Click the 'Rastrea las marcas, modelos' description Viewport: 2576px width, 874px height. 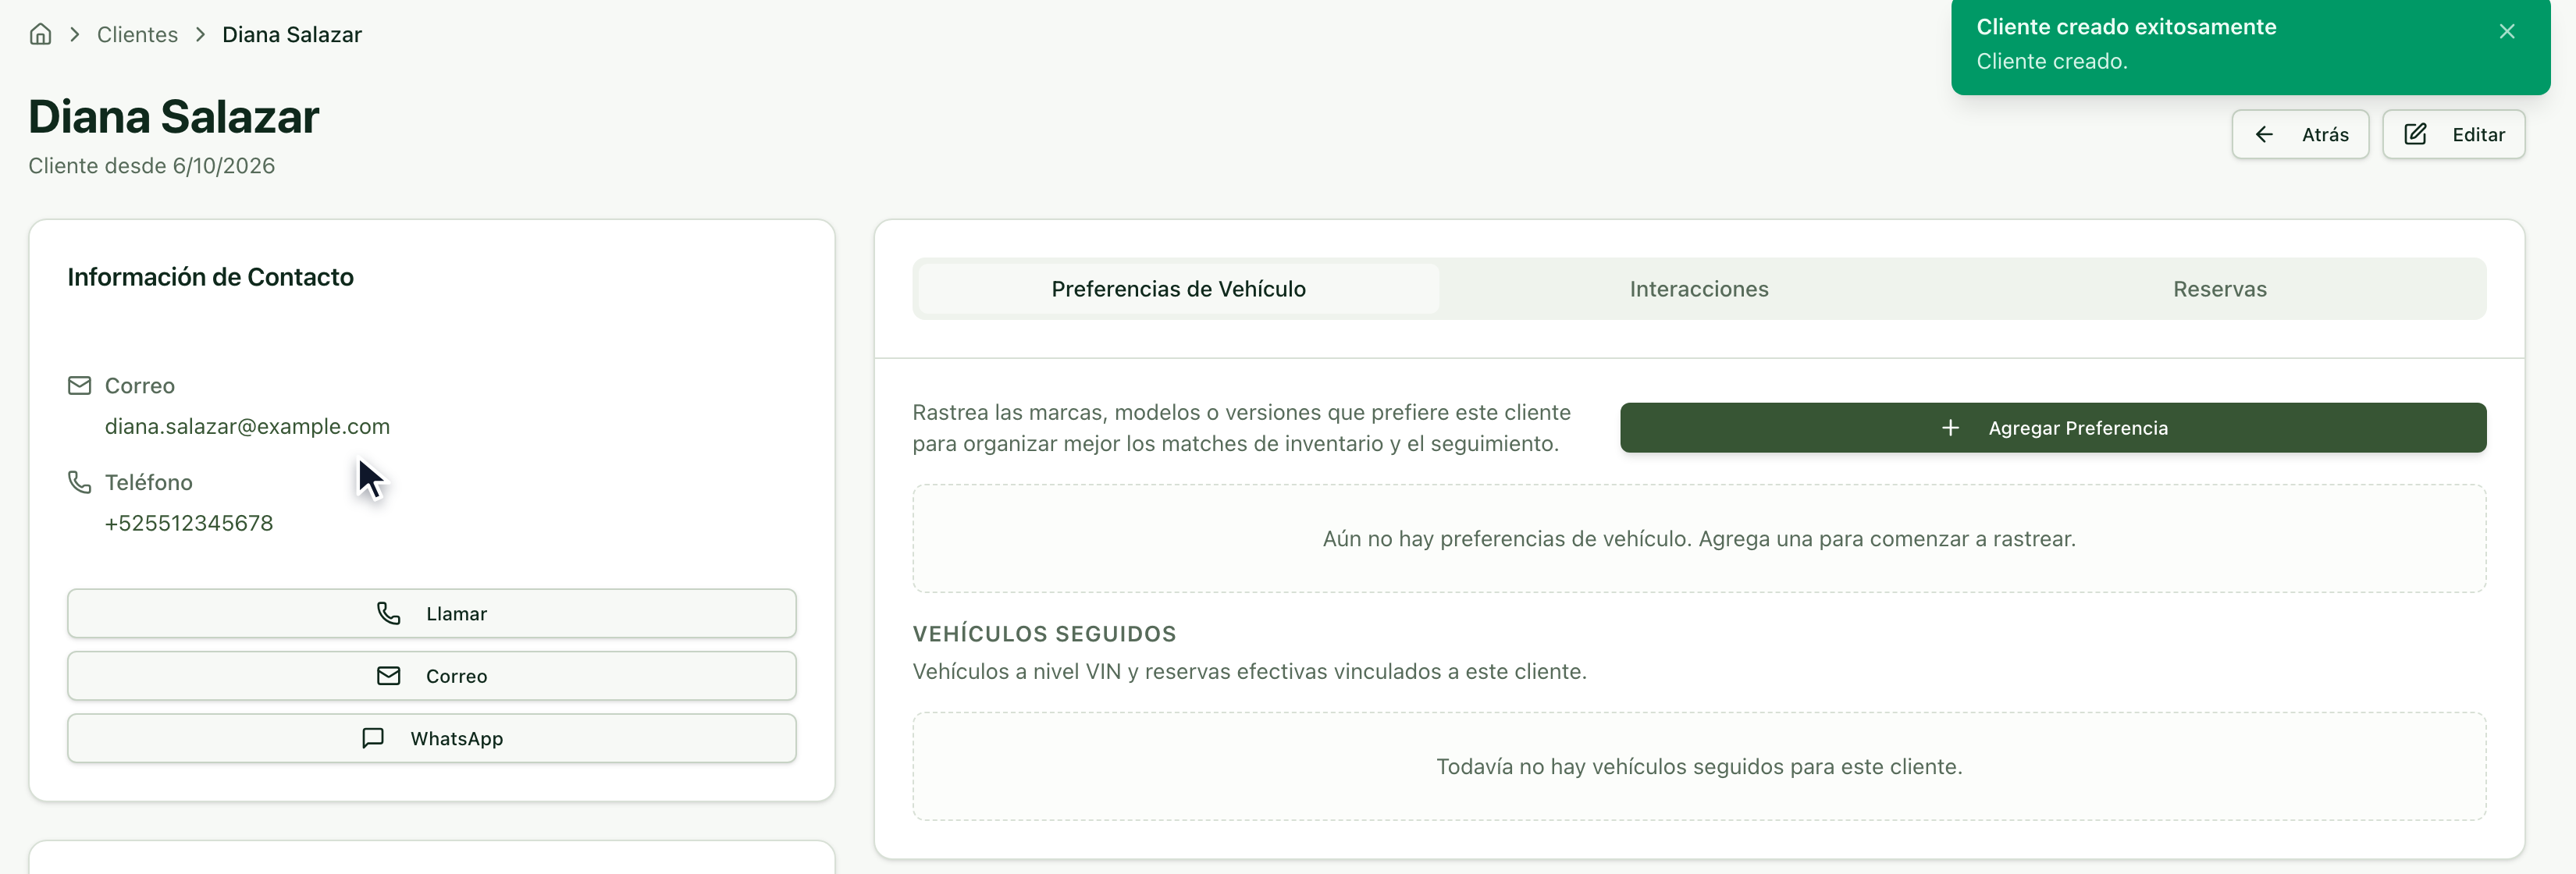coord(1241,428)
